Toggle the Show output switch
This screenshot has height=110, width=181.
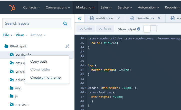coord(150,29)
